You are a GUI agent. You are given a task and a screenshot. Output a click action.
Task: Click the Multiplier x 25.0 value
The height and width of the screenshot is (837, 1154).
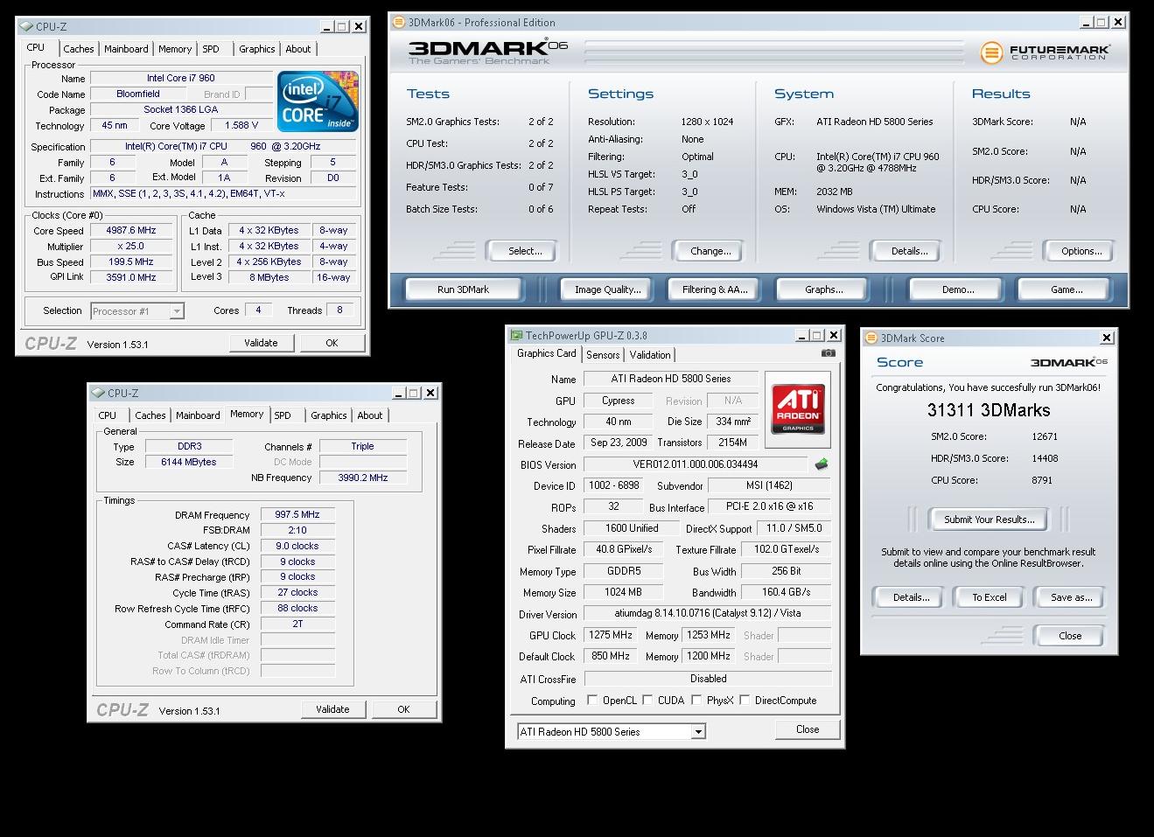pyautogui.click(x=131, y=247)
